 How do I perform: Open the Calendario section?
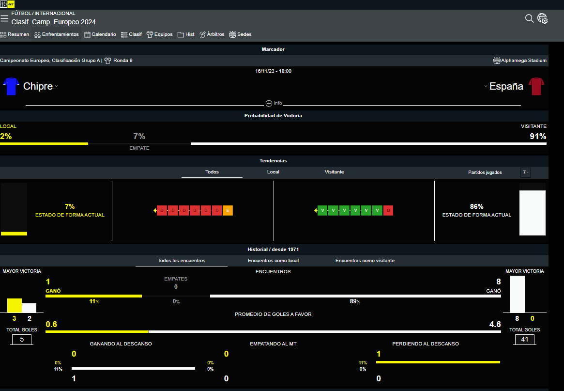(100, 34)
